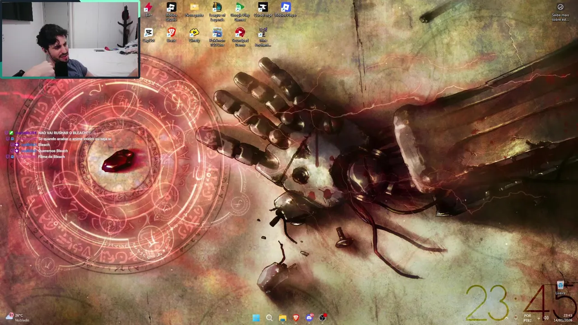Open the Blitz desktop shortcut

(x=148, y=9)
